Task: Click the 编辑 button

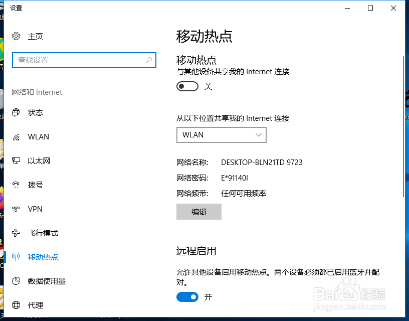Action: pyautogui.click(x=199, y=212)
